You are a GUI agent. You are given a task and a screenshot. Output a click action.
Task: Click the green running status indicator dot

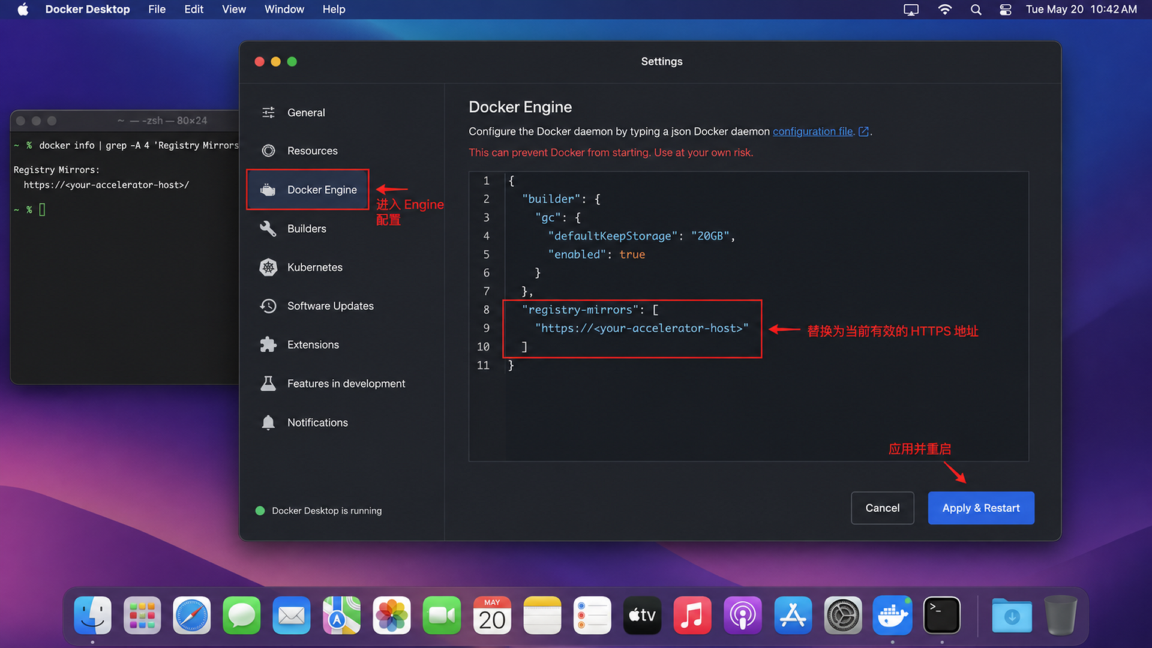(x=260, y=511)
